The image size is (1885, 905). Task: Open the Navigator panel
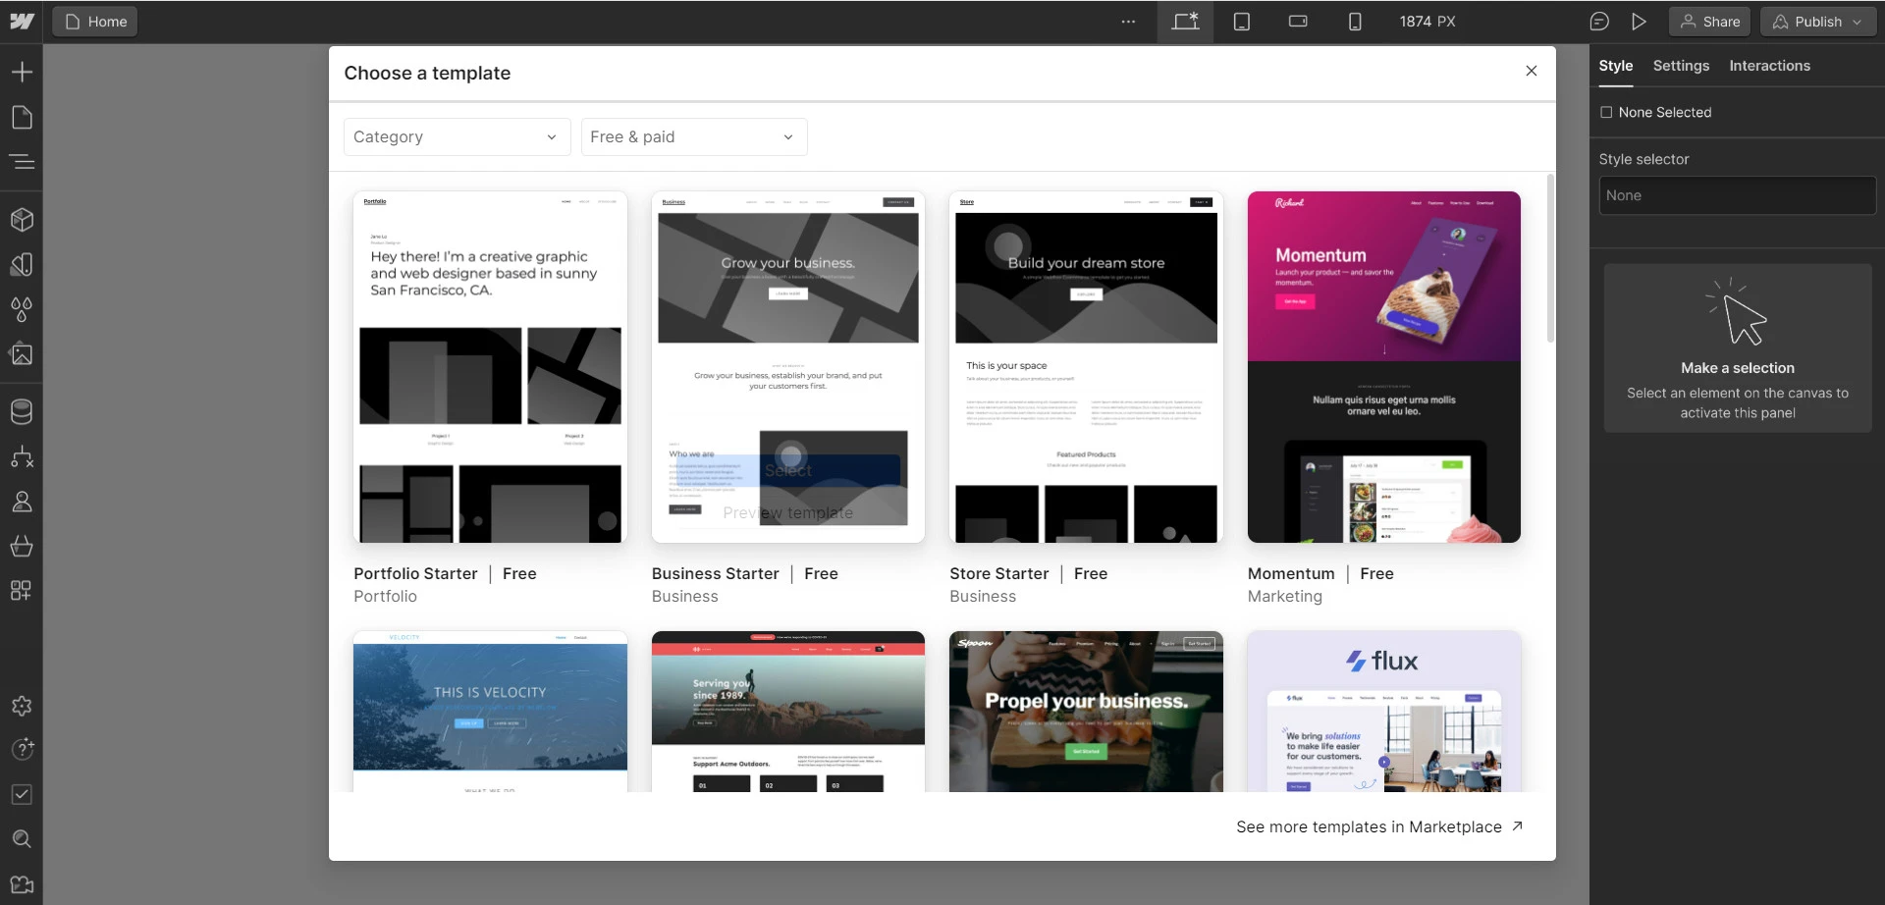(22, 161)
